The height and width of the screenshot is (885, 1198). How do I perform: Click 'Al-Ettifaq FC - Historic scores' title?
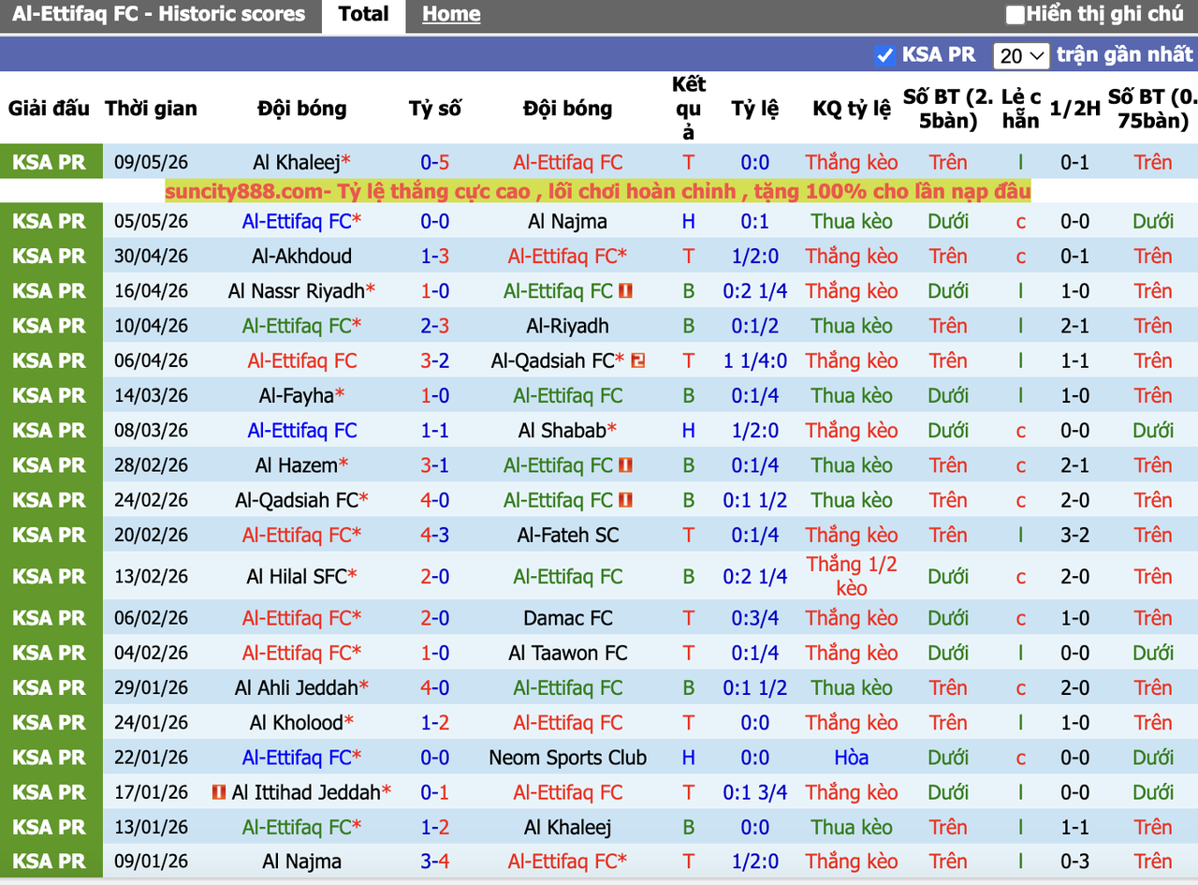[159, 15]
